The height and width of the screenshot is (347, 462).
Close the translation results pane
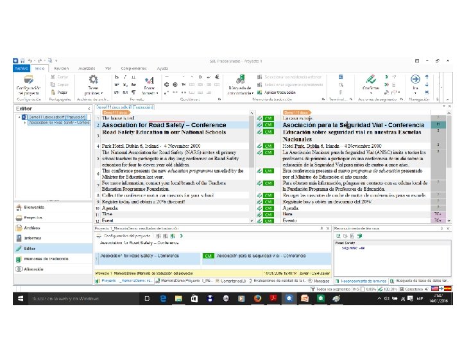pyautogui.click(x=328, y=228)
